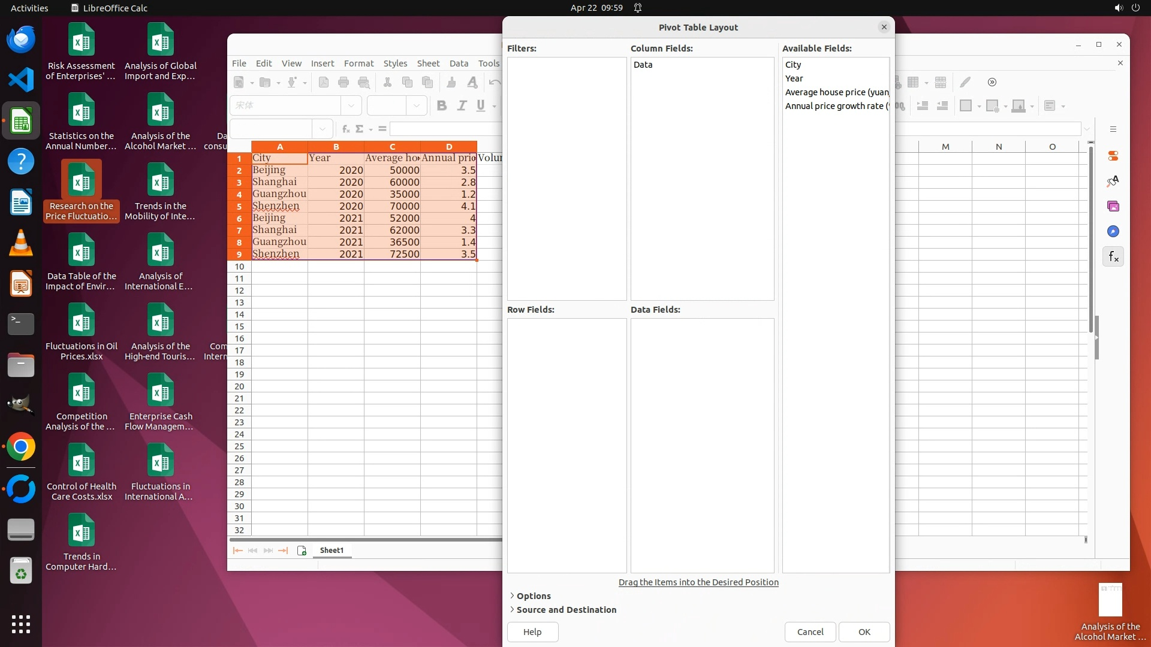The height and width of the screenshot is (647, 1151).
Task: Click the Cancel button
Action: pyautogui.click(x=810, y=632)
